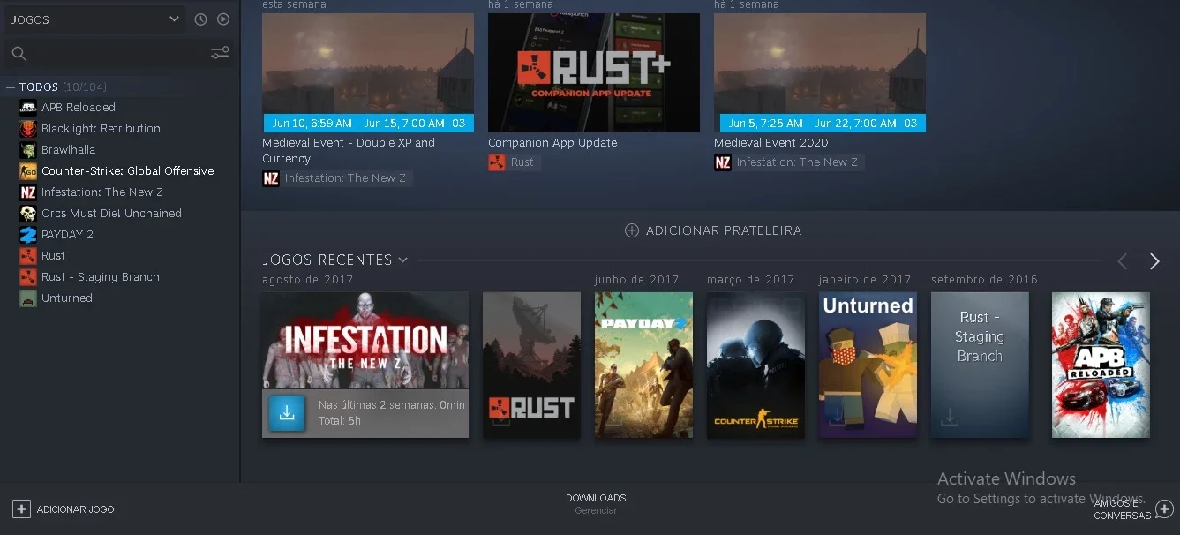
Task: Open Medieval Event - Double XP news thumbnail
Action: (368, 72)
